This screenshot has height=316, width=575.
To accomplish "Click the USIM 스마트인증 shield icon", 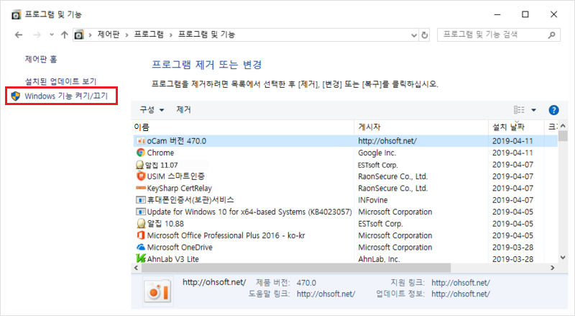I will [x=141, y=176].
